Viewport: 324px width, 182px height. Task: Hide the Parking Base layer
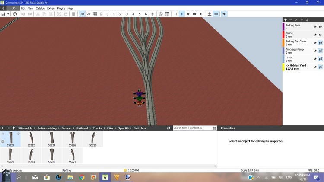(x=320, y=27)
